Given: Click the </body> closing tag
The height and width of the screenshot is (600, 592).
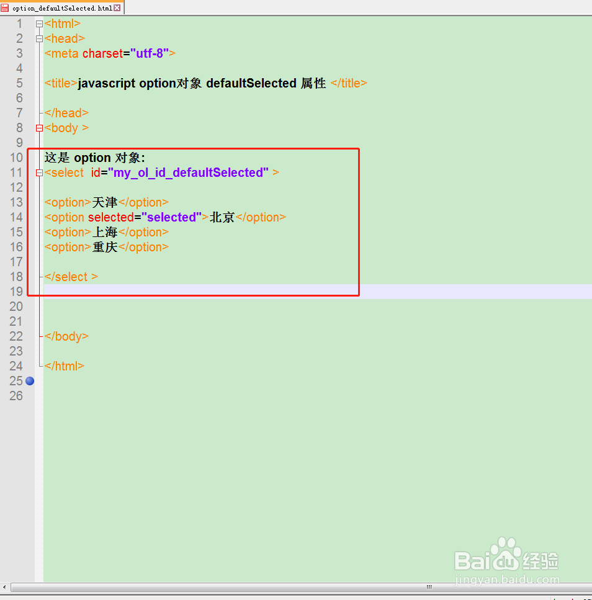Looking at the screenshot, I should point(66,337).
